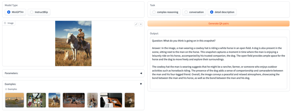Edit the uploaded image with pencil icon
The image size is (291, 112).
(136, 24)
